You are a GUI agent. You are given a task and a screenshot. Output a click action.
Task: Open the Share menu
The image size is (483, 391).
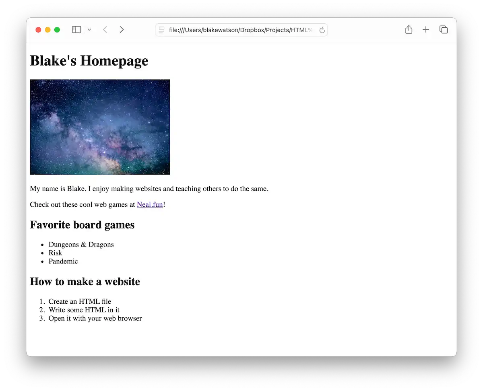click(x=409, y=29)
